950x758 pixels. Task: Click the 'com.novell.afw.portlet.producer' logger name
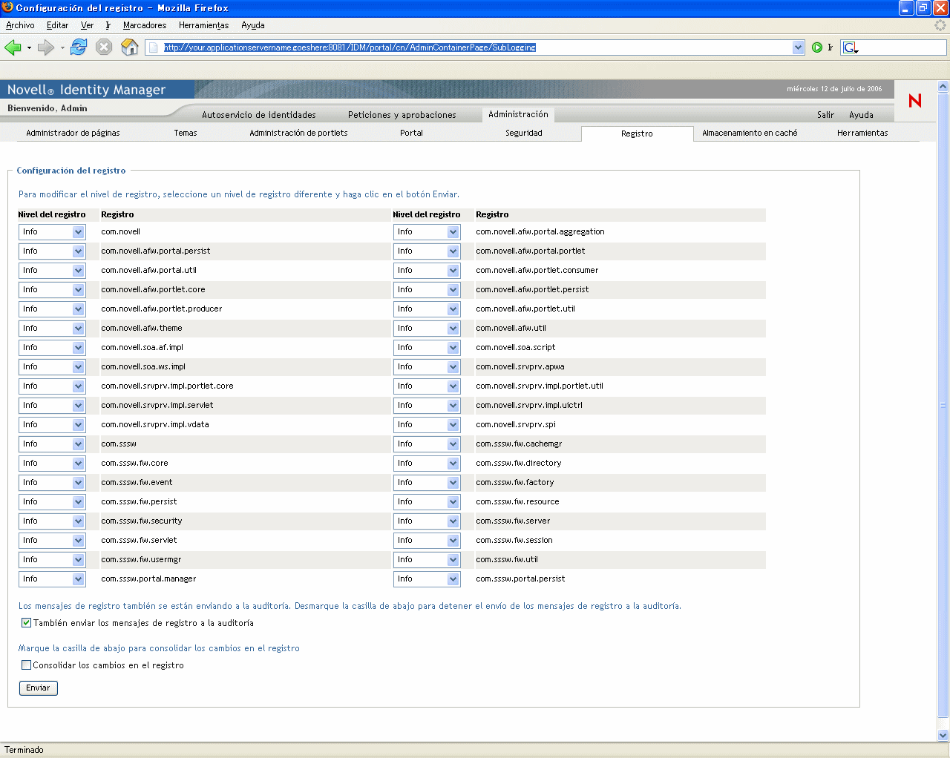[x=162, y=309]
